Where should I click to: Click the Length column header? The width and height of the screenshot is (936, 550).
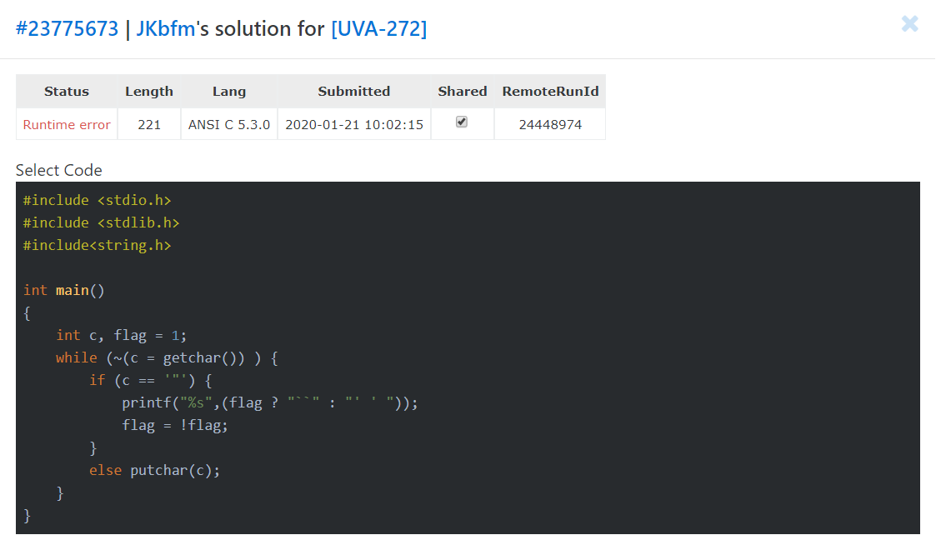[x=149, y=92]
